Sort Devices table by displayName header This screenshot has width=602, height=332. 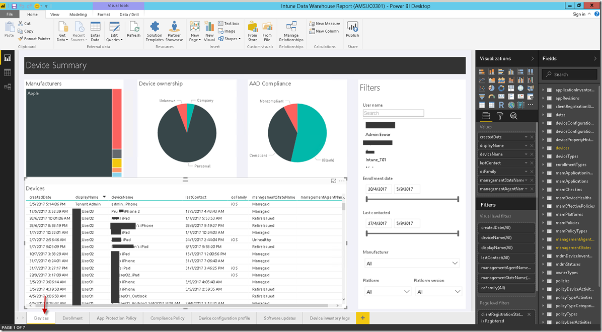tap(87, 197)
